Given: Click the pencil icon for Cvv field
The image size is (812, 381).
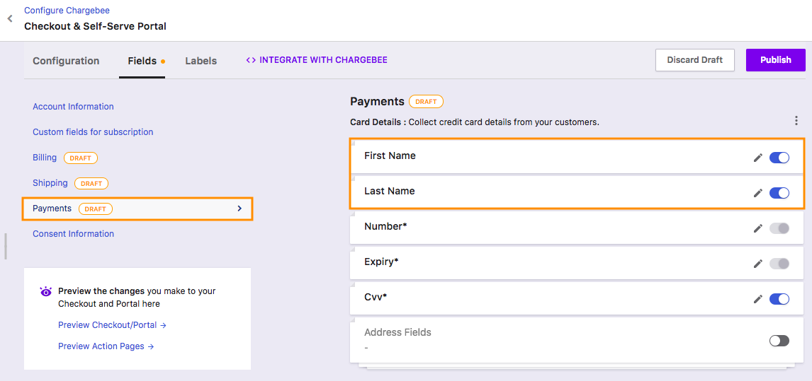Looking at the screenshot, I should tap(757, 299).
